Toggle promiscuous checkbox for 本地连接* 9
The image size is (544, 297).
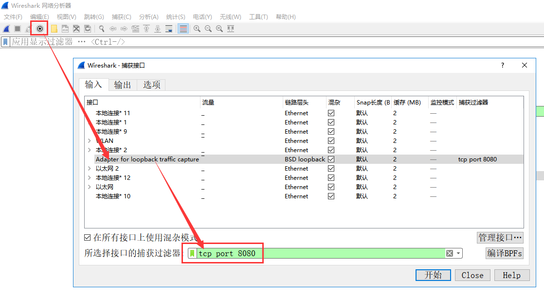331,131
